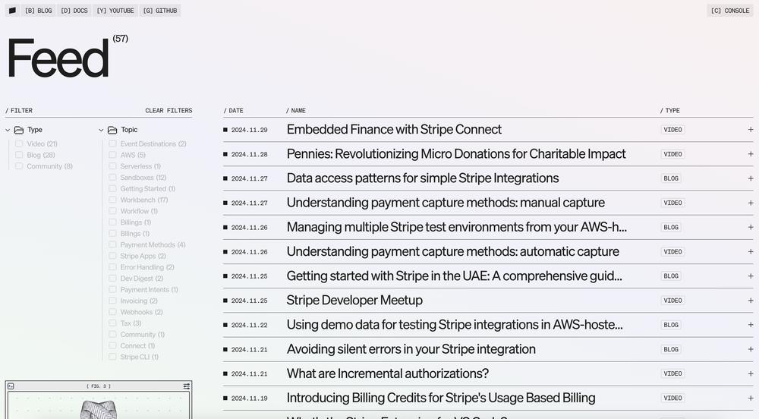Check the Getting Started (1) topic filter
Image resolution: width=759 pixels, height=419 pixels.
(x=112, y=189)
